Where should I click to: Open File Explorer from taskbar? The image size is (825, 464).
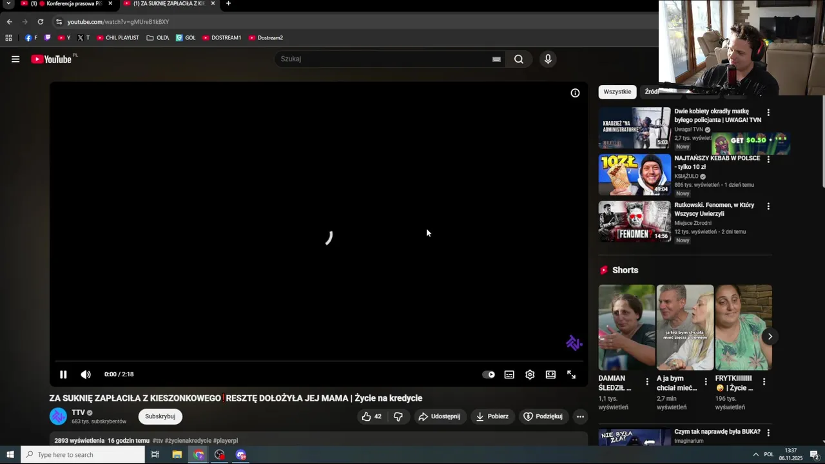177,455
